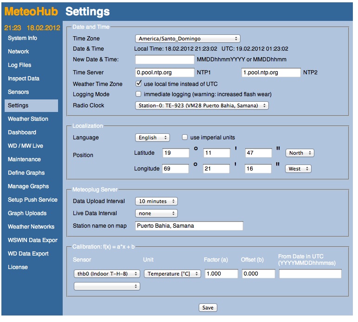The height and width of the screenshot is (322, 358).
Task: Enable use imperial units checkbox
Action: coord(185,138)
